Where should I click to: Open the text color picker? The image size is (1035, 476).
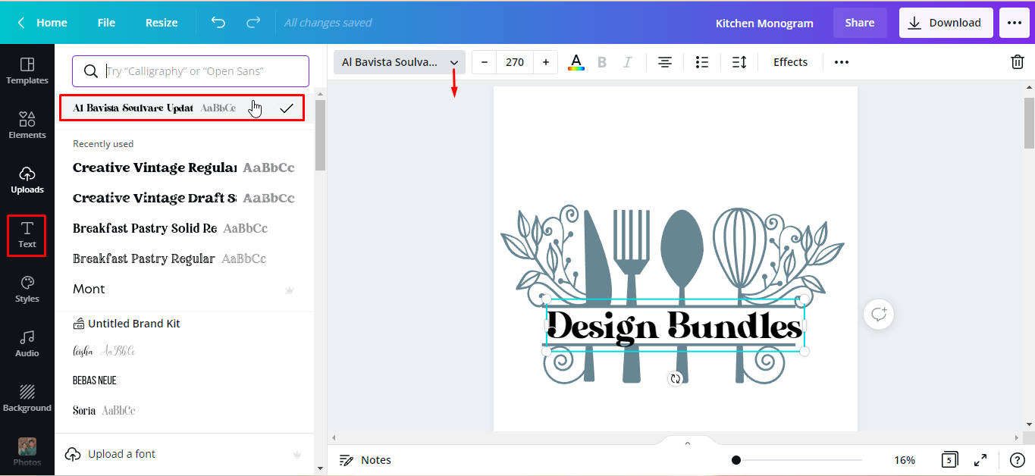576,62
